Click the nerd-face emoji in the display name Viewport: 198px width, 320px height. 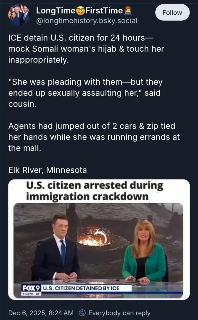coord(80,11)
